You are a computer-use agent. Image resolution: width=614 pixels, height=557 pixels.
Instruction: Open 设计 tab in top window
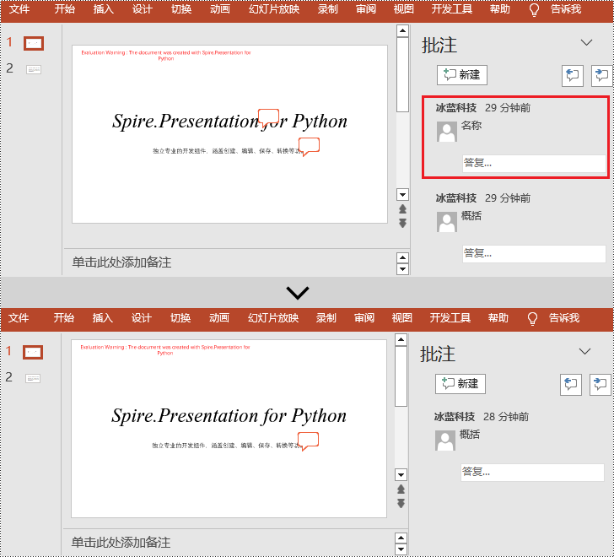pyautogui.click(x=143, y=8)
